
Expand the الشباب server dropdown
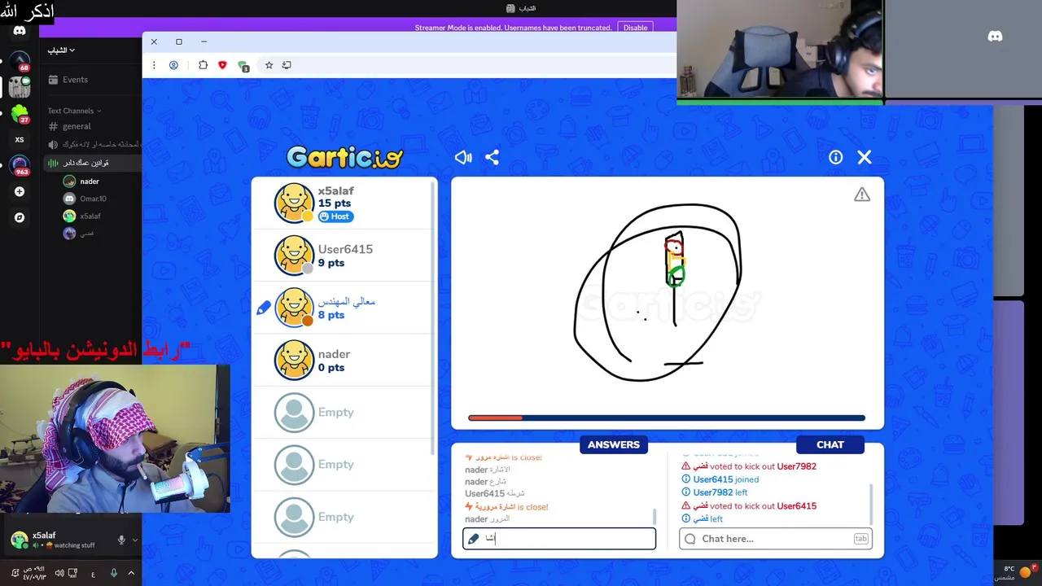point(61,50)
